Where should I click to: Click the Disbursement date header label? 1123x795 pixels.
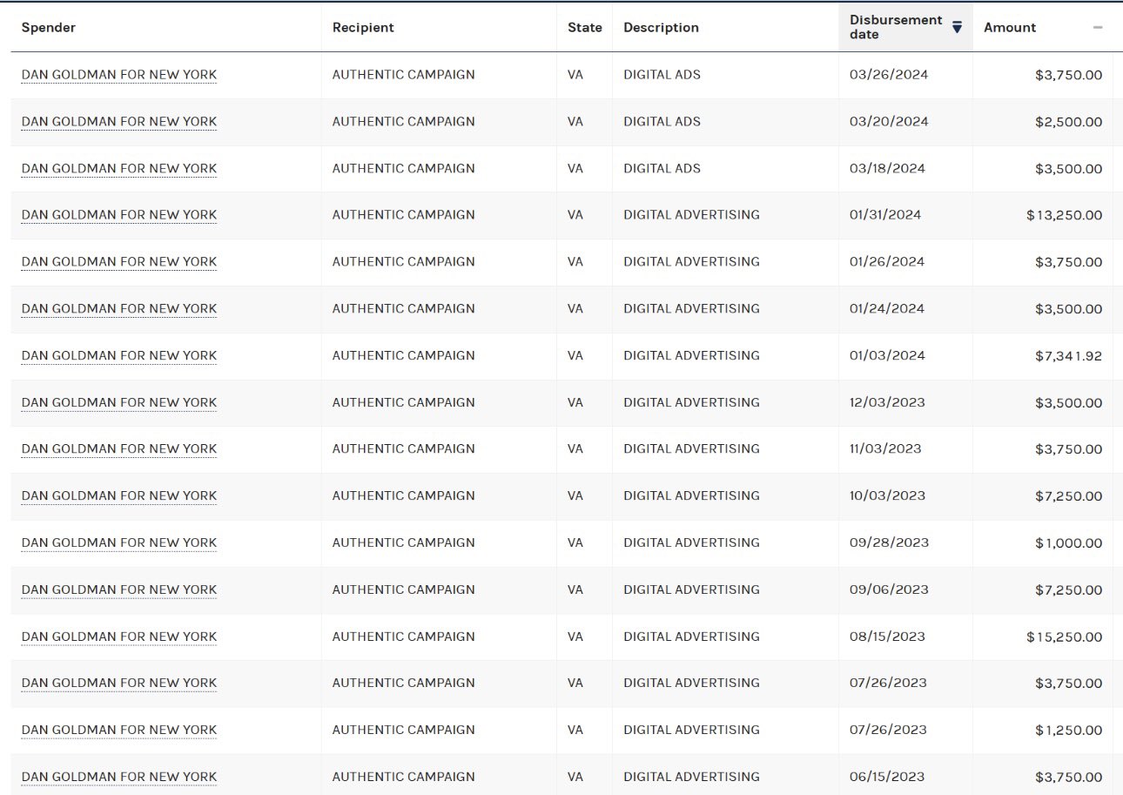coord(896,27)
